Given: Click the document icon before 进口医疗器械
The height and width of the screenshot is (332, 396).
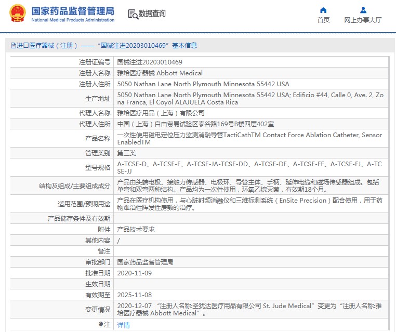Looking at the screenshot, I should 14,46.
